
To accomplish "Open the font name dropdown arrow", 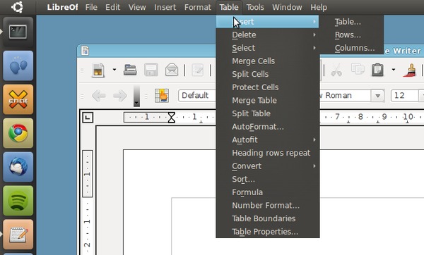I will (x=378, y=95).
